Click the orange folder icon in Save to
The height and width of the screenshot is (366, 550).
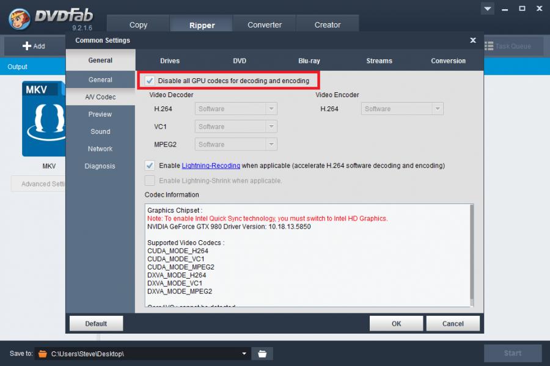(42, 354)
